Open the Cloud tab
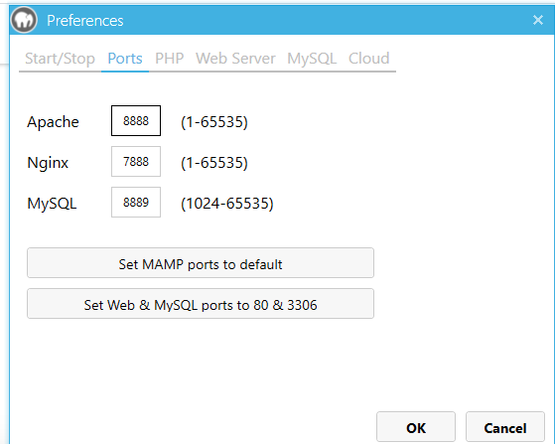Image resolution: width=555 pixels, height=444 pixels. [368, 59]
